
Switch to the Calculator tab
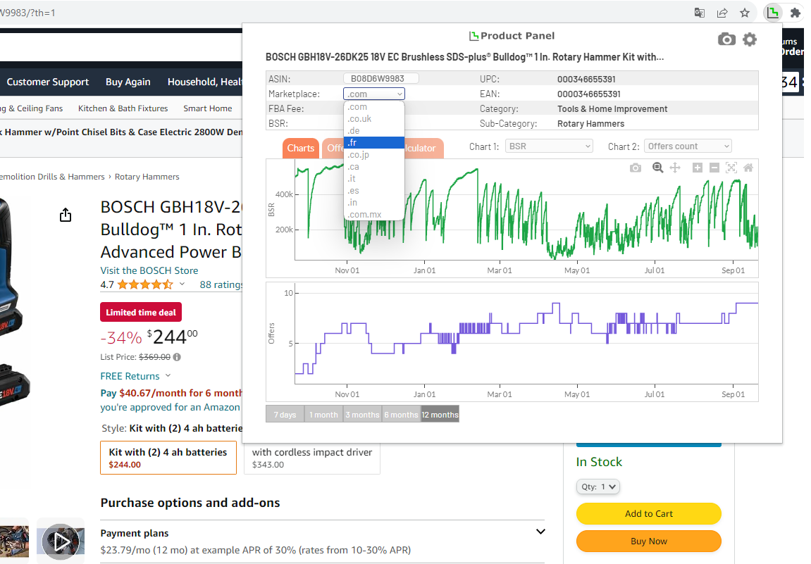pyautogui.click(x=423, y=148)
